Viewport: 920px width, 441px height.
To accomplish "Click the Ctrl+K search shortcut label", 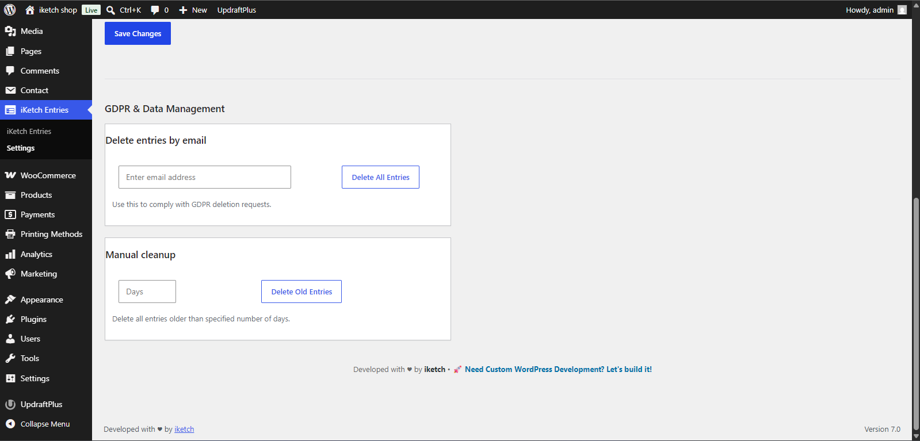I will [x=131, y=10].
